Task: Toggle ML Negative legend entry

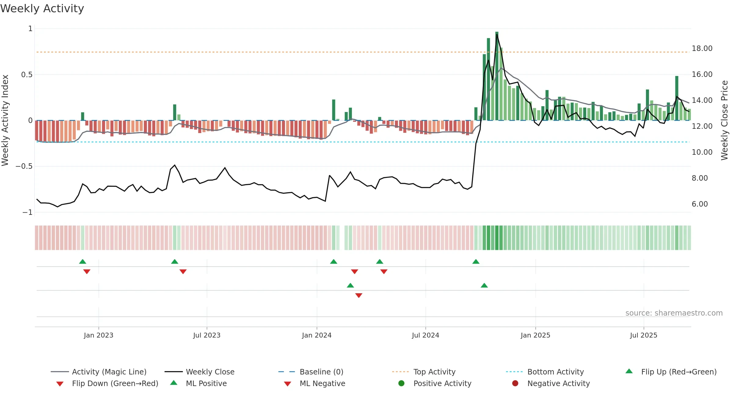Action: coord(314,383)
